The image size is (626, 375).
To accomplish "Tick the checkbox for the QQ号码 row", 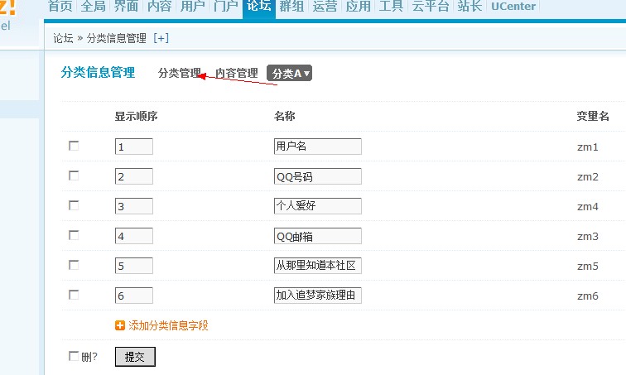I will coord(74,175).
